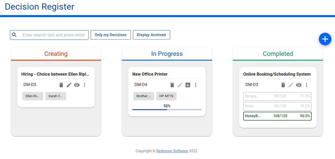Select the Sarah C... option chip
Viewport: 335px width, 159px height.
(x=56, y=96)
